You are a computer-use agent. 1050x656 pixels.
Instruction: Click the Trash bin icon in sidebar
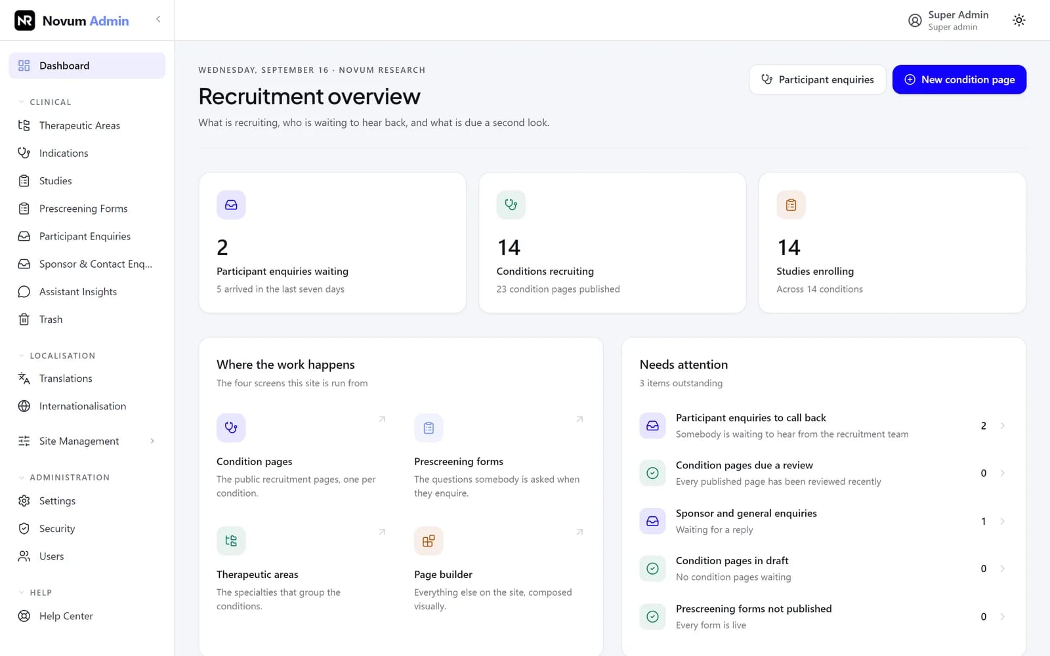[24, 319]
